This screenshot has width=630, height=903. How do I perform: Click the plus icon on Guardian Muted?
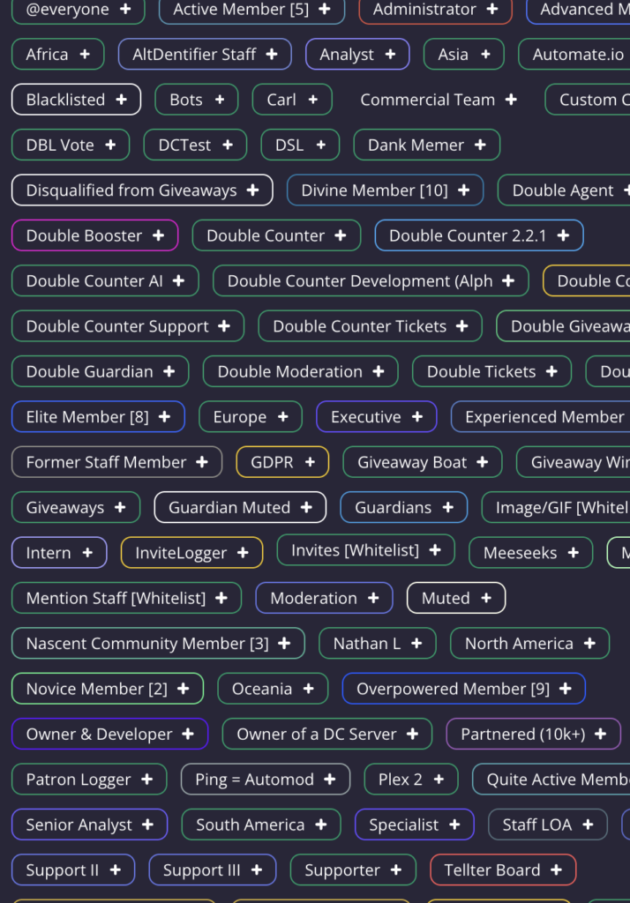point(306,507)
